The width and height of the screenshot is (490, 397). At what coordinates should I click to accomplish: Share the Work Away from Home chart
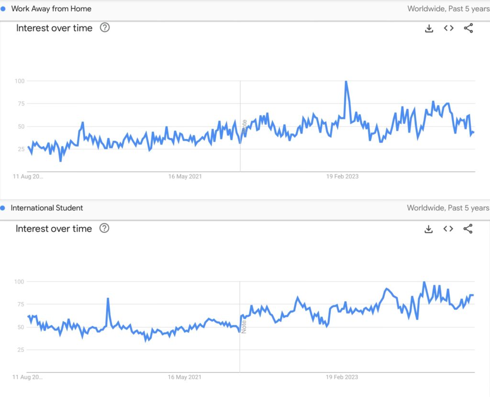pyautogui.click(x=468, y=28)
